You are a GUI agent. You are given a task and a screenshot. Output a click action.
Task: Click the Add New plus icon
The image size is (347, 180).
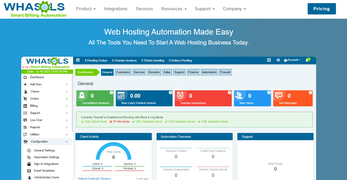point(25,84)
